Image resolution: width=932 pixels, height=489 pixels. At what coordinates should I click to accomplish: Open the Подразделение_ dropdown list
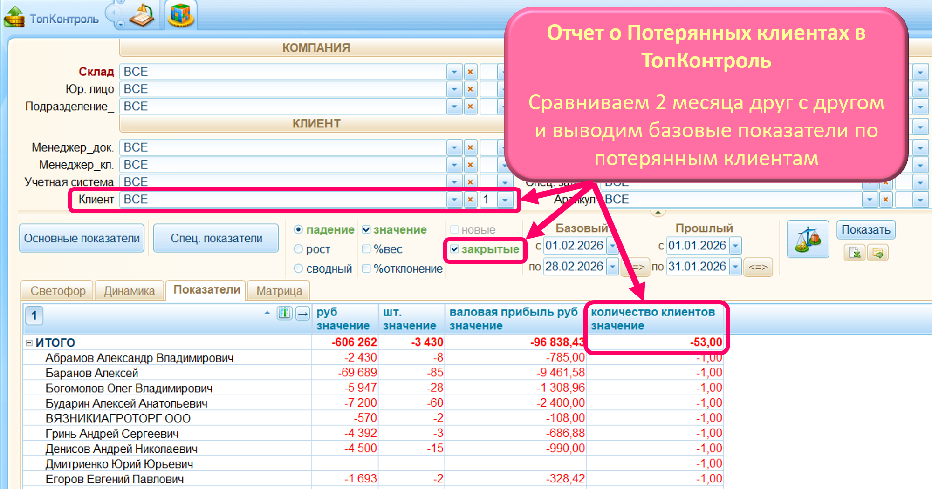pos(454,107)
